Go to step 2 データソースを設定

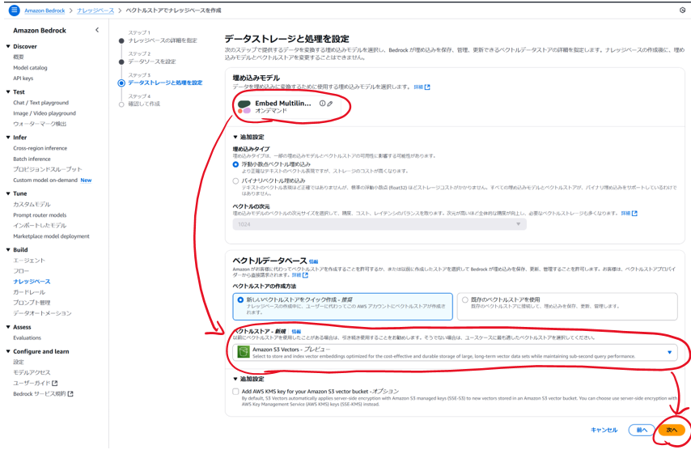[152, 62]
